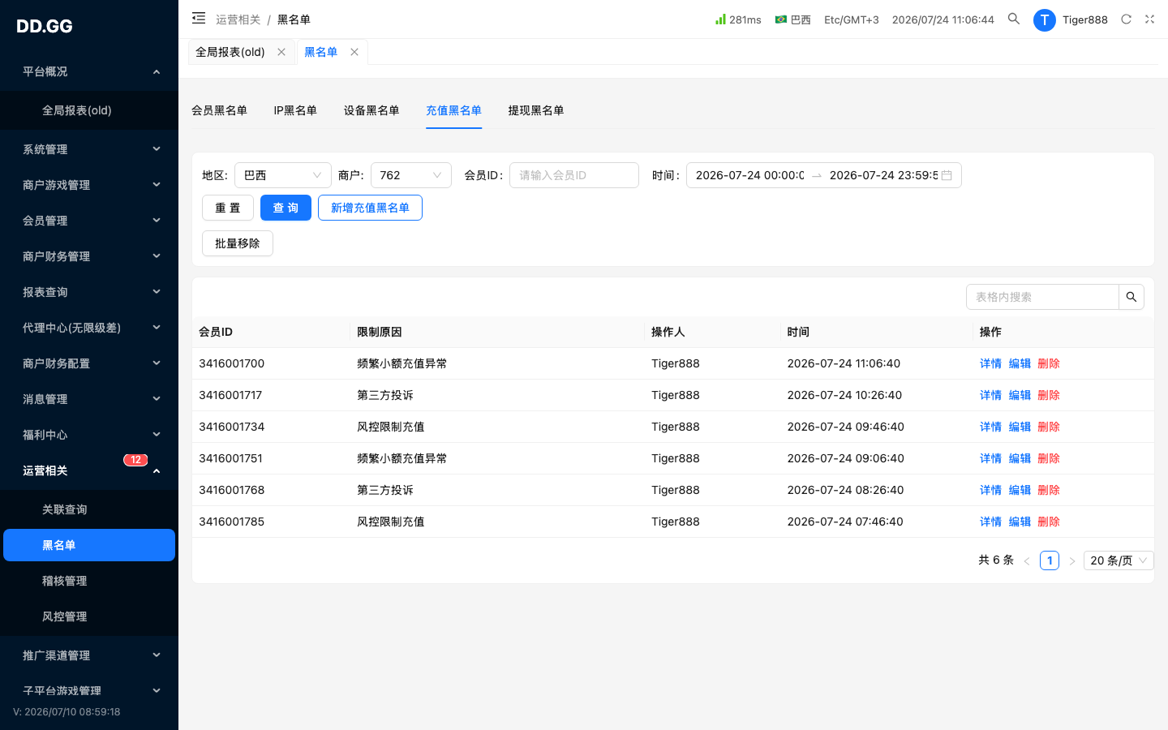Click the 查询 button
This screenshot has height=730, width=1168.
286,208
